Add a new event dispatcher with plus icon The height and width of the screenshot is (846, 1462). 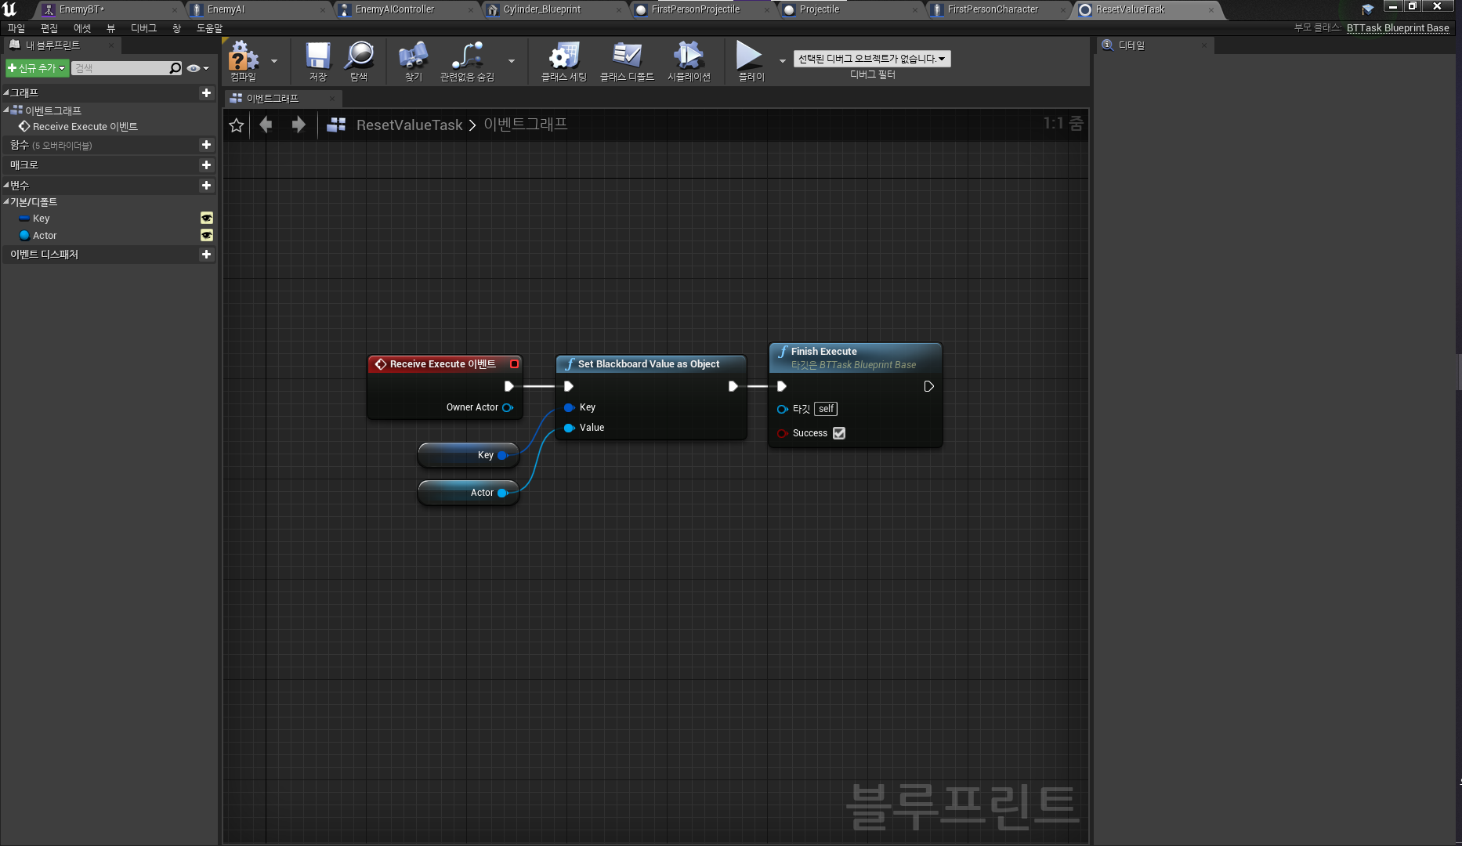[206, 255]
